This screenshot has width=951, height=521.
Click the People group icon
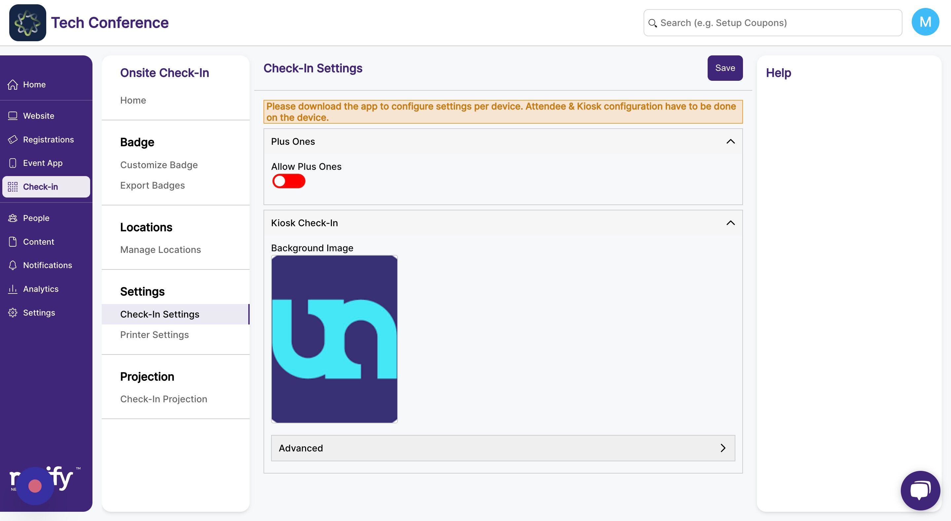click(x=13, y=218)
